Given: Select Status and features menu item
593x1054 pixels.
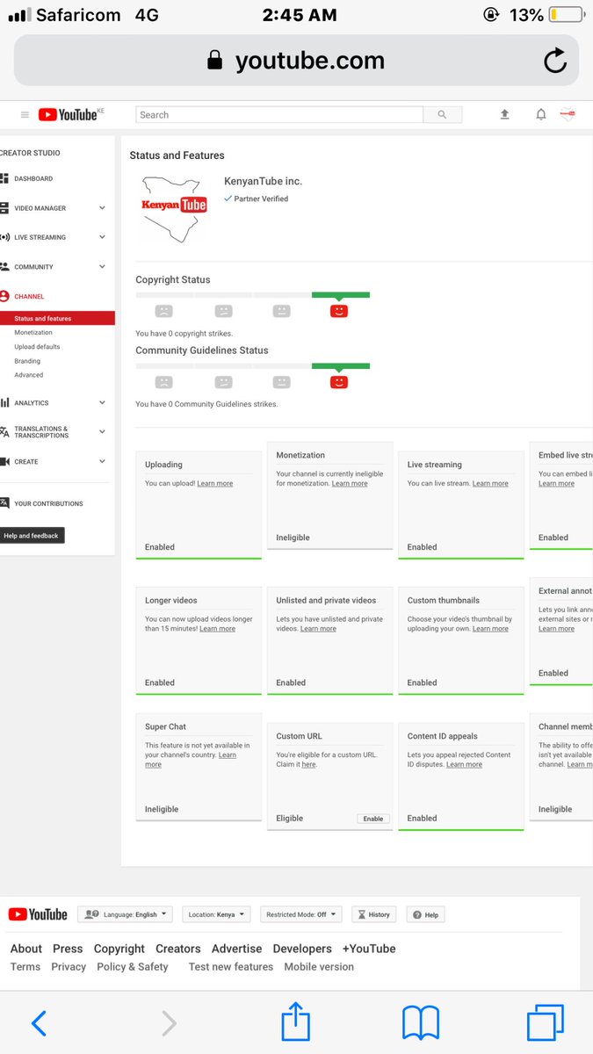Looking at the screenshot, I should point(57,318).
